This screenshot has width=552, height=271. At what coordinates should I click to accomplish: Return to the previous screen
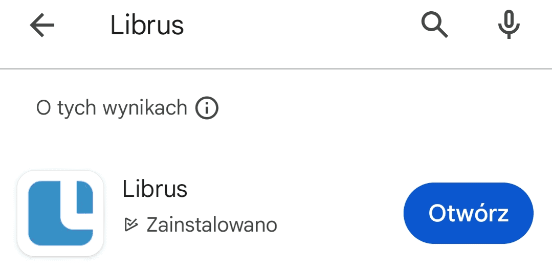pyautogui.click(x=42, y=25)
